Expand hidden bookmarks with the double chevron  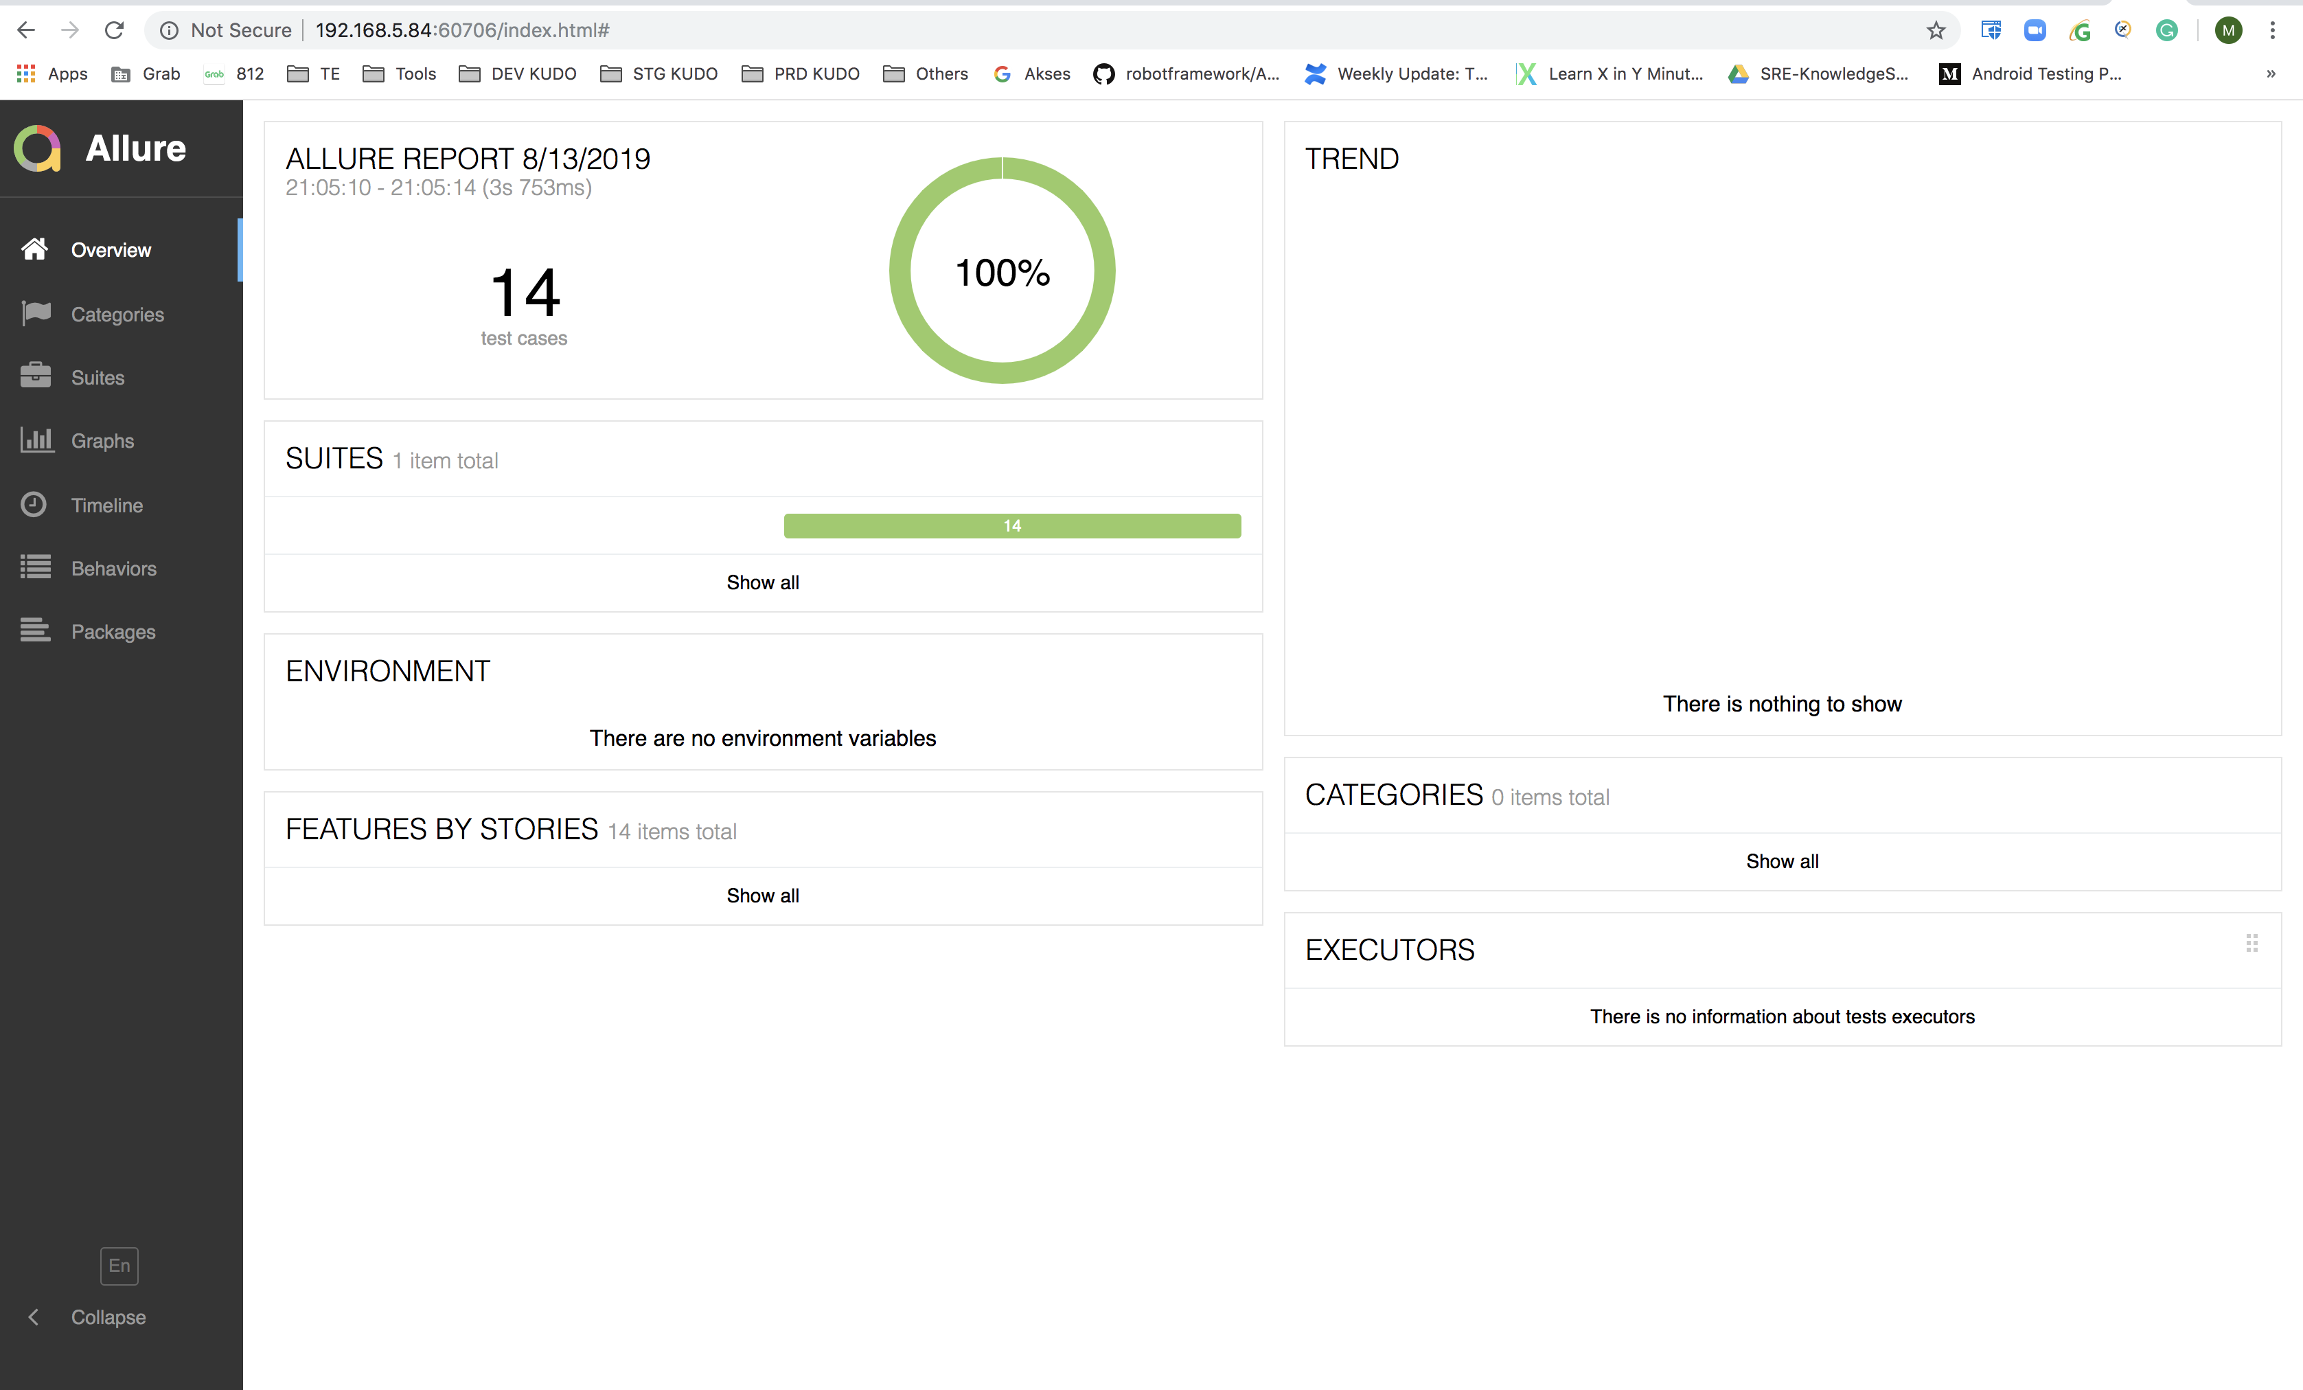[x=2270, y=74]
